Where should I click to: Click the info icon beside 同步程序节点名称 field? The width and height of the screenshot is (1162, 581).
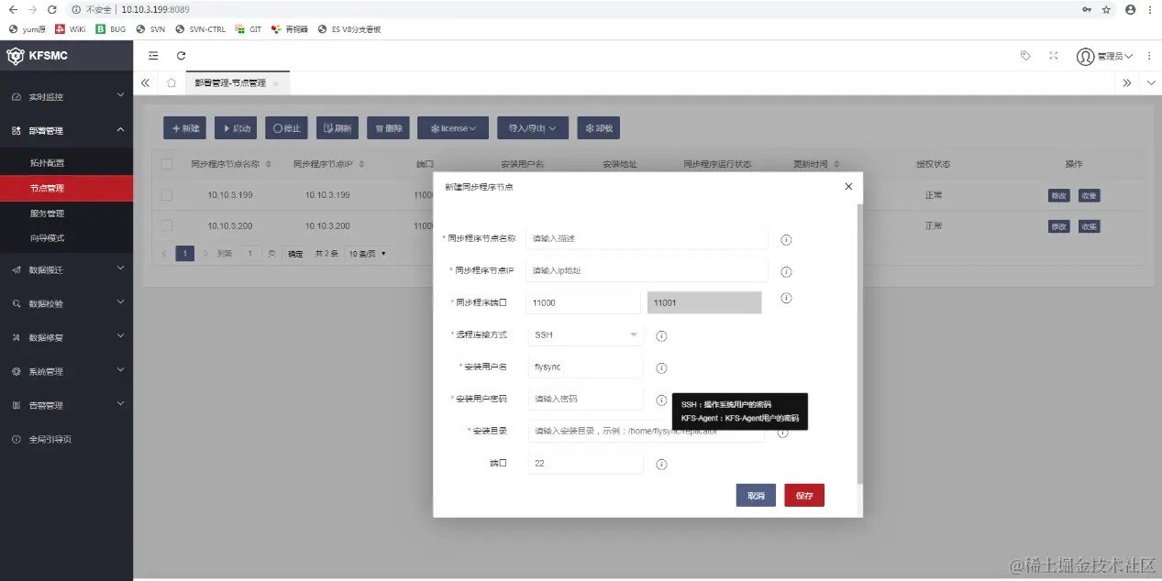point(786,240)
